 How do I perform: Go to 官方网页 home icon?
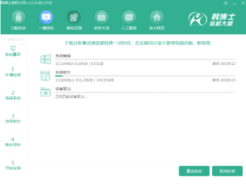pos(157,18)
